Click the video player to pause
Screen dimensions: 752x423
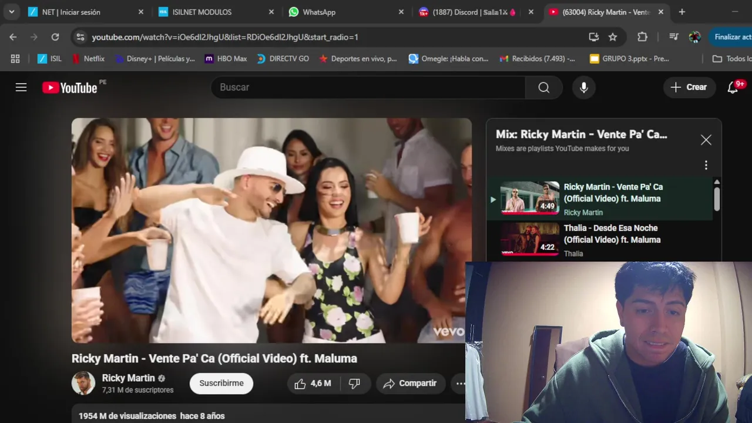point(271,230)
